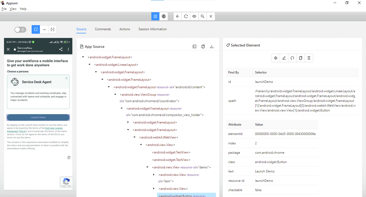Open the Commands tab
The width and height of the screenshot is (366, 197).
coord(103,29)
